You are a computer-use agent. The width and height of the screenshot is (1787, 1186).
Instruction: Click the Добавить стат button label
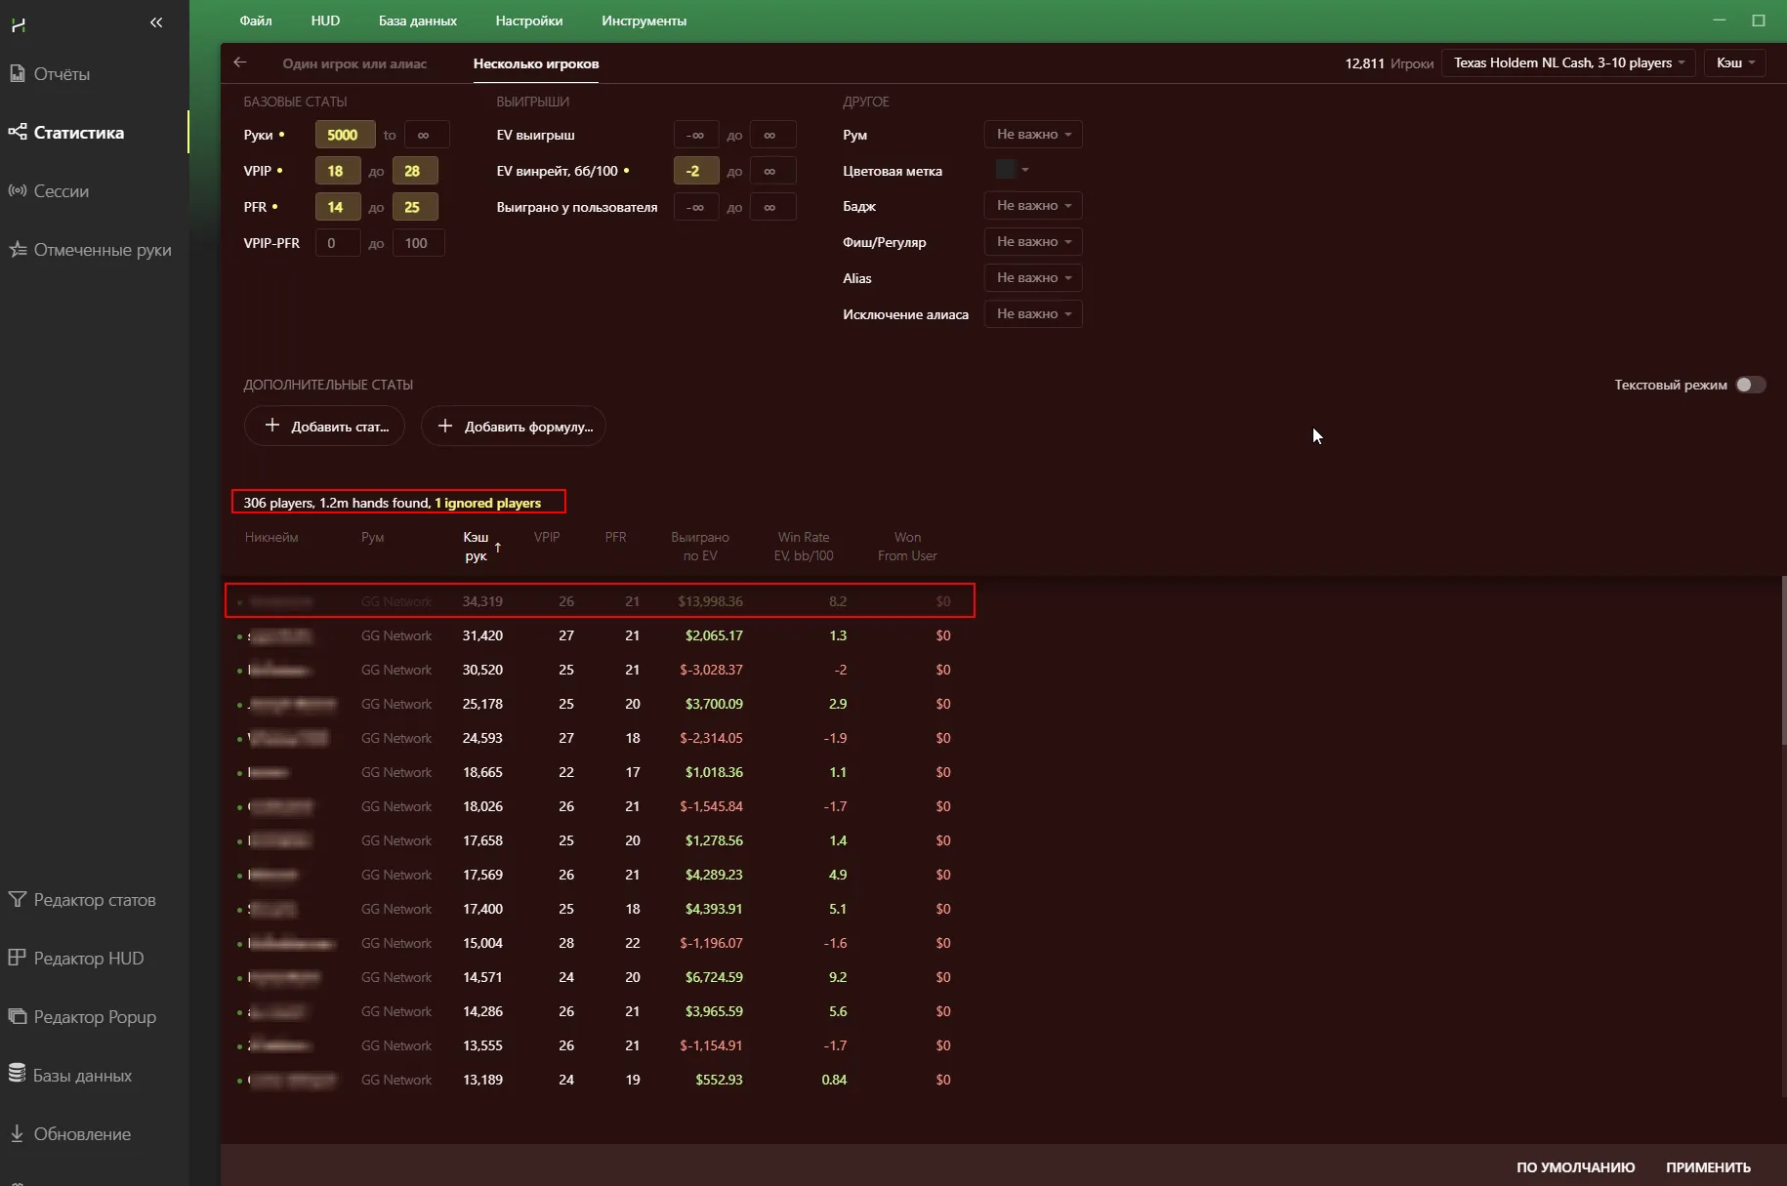pos(340,427)
